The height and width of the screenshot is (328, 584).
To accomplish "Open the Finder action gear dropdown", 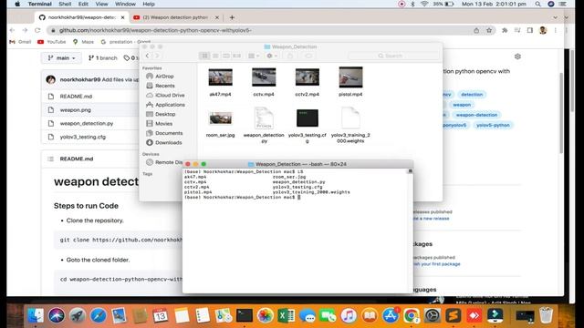I will 272,56.
